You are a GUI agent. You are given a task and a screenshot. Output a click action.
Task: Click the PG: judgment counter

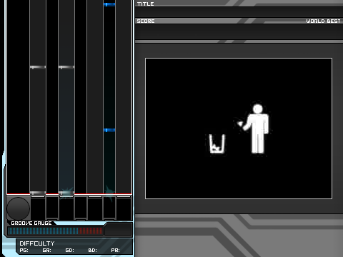click(x=24, y=251)
